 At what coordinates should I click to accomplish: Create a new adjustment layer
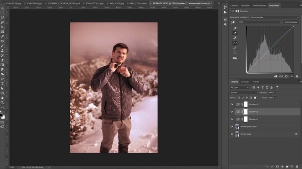[x=282, y=167]
